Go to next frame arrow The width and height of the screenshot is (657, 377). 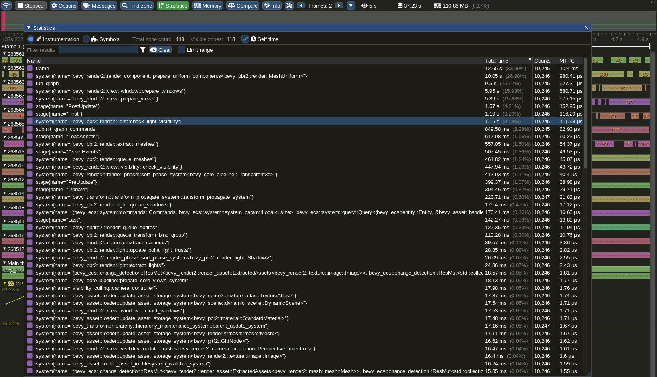(339, 6)
